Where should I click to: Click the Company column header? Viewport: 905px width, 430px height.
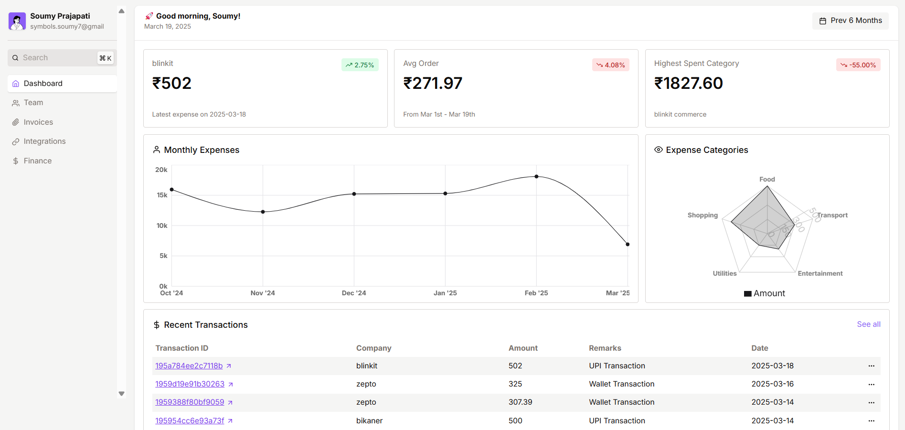pos(373,348)
